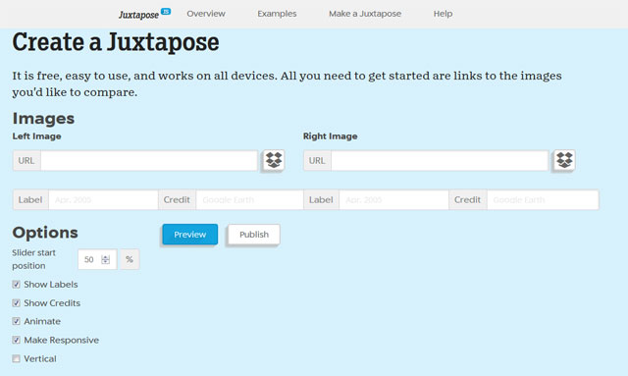The width and height of the screenshot is (628, 376).
Task: Click the 'Options' heading
Action: (45, 233)
